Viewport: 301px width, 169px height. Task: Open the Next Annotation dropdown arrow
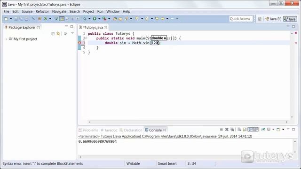point(142,19)
